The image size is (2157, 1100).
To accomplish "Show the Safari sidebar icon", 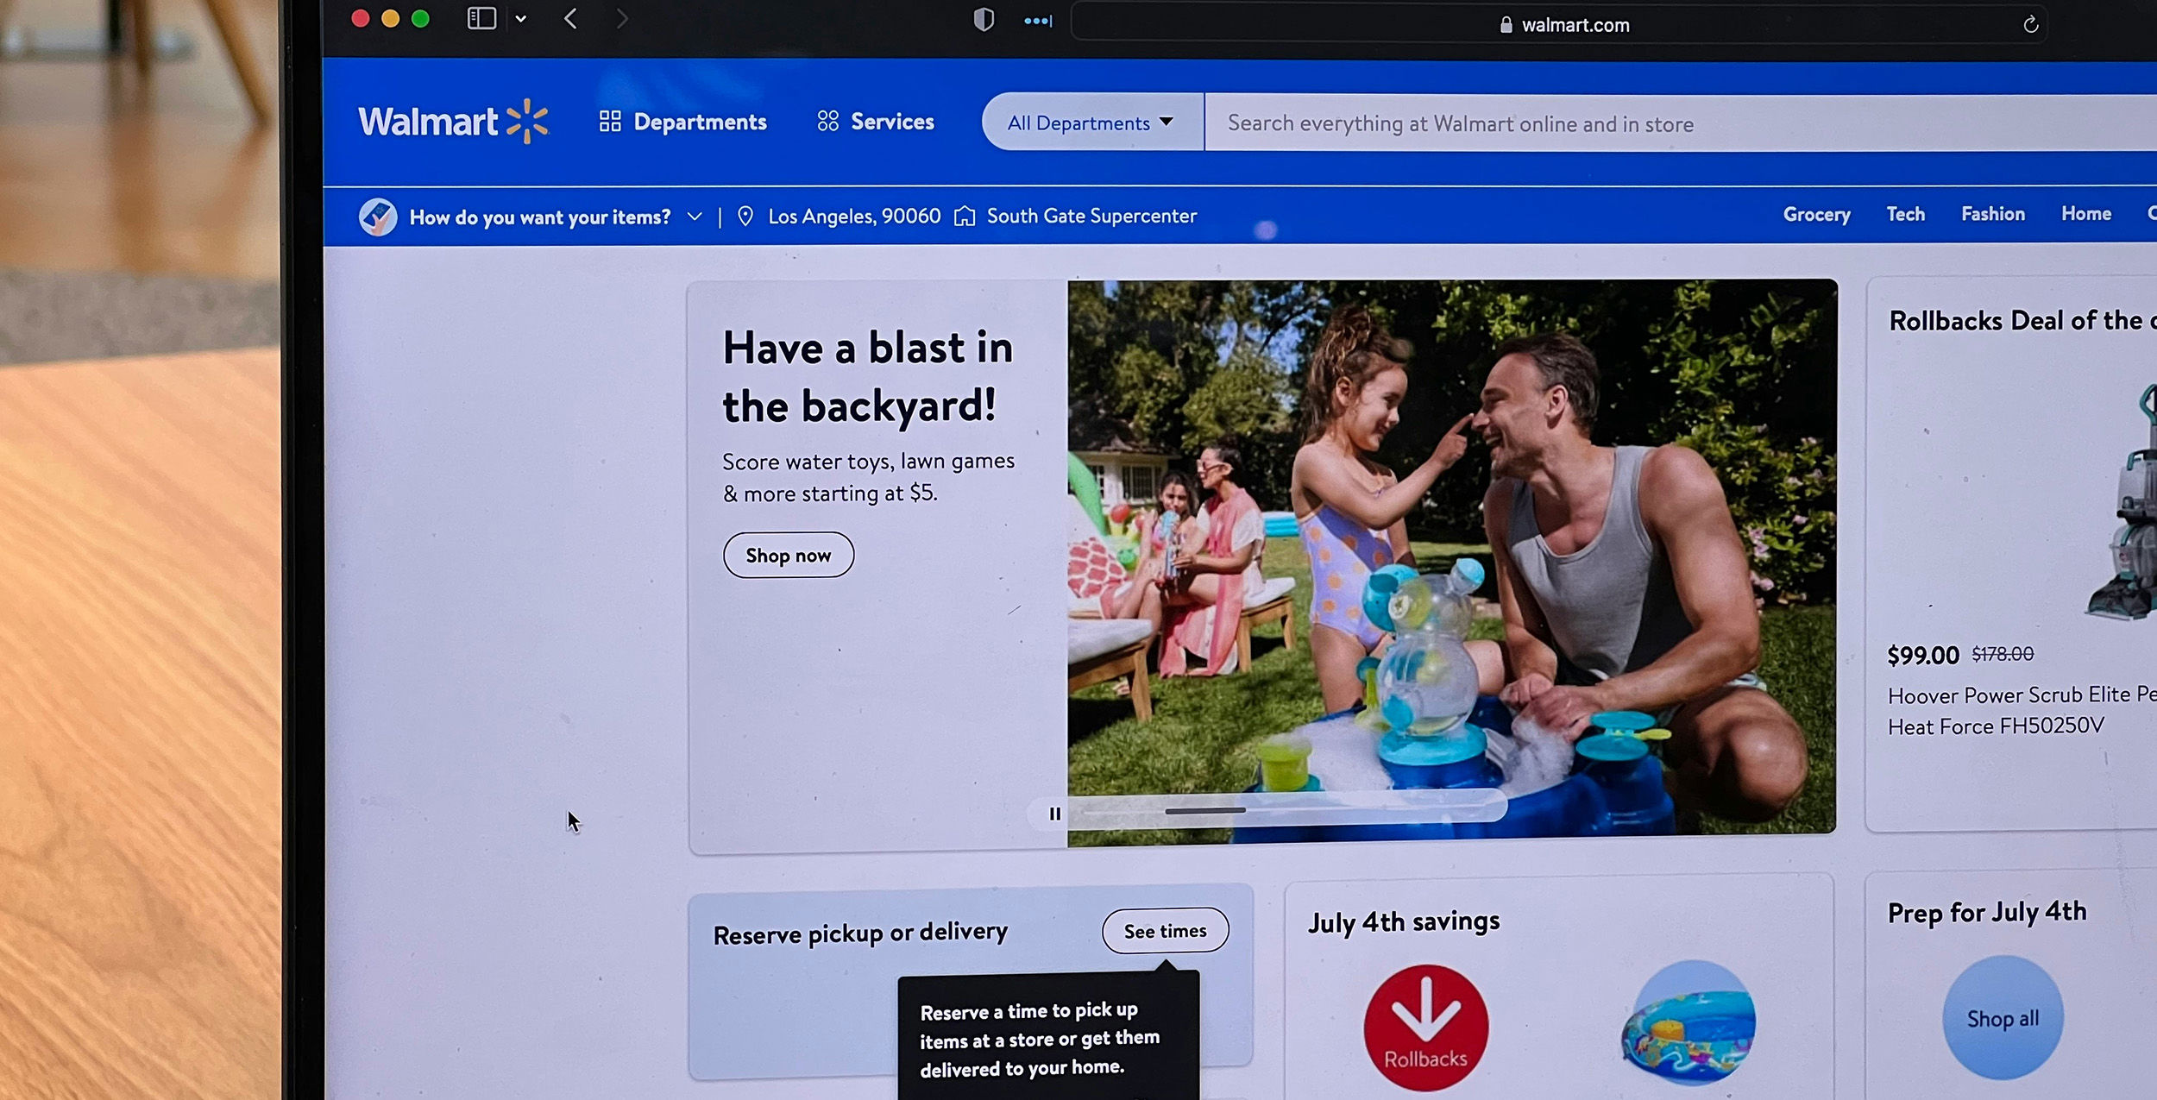I will tap(481, 18).
